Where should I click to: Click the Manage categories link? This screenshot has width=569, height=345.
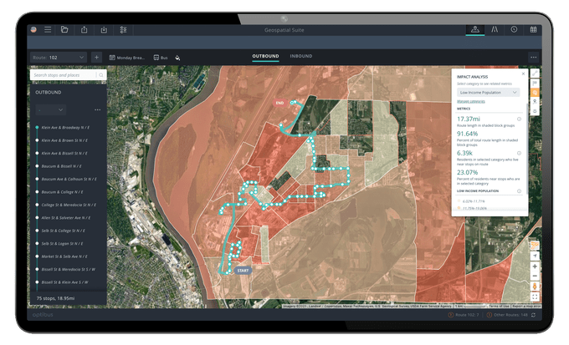pos(473,101)
